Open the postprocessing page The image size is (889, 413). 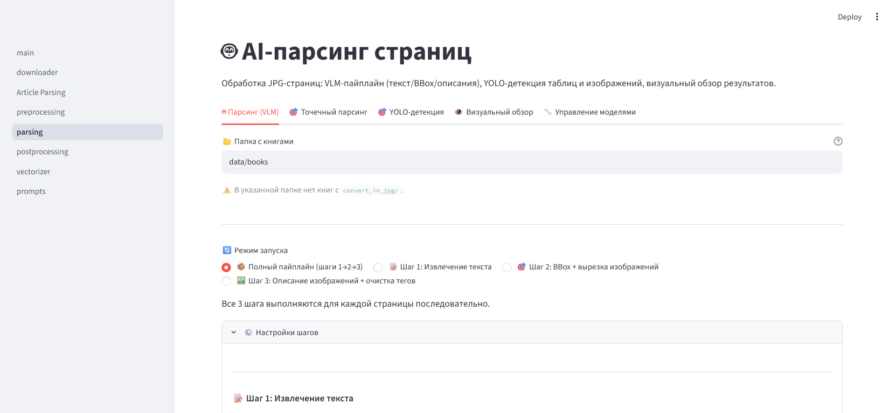click(88, 151)
